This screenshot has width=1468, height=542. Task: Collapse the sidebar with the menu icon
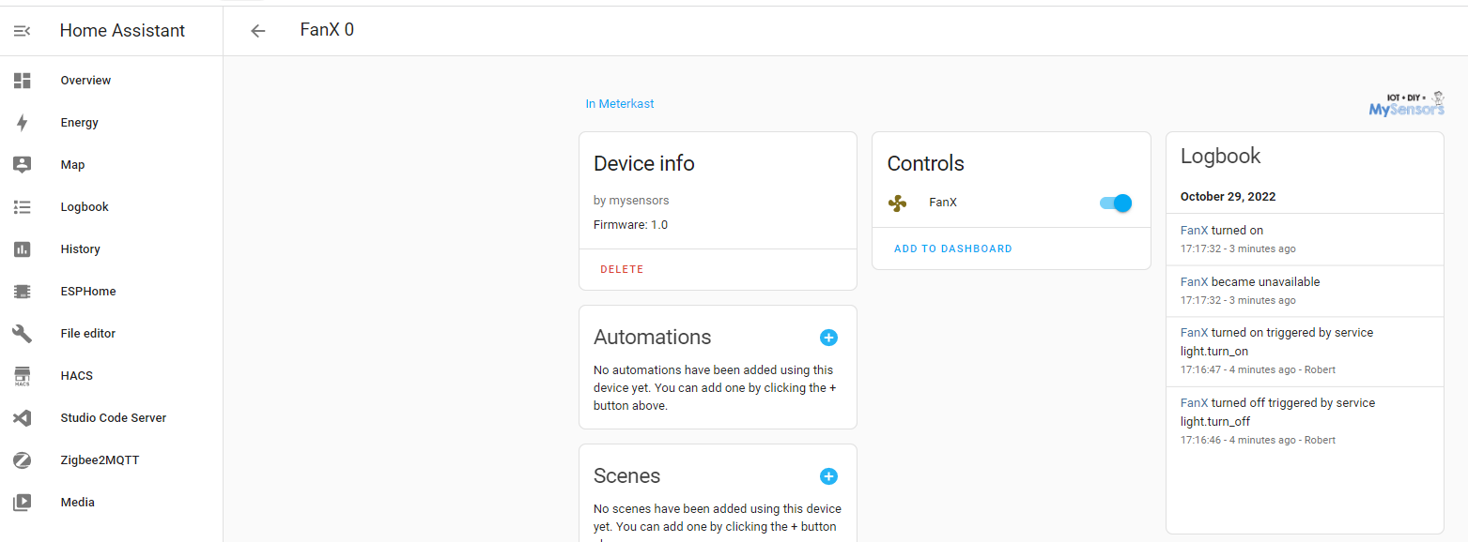[x=23, y=31]
